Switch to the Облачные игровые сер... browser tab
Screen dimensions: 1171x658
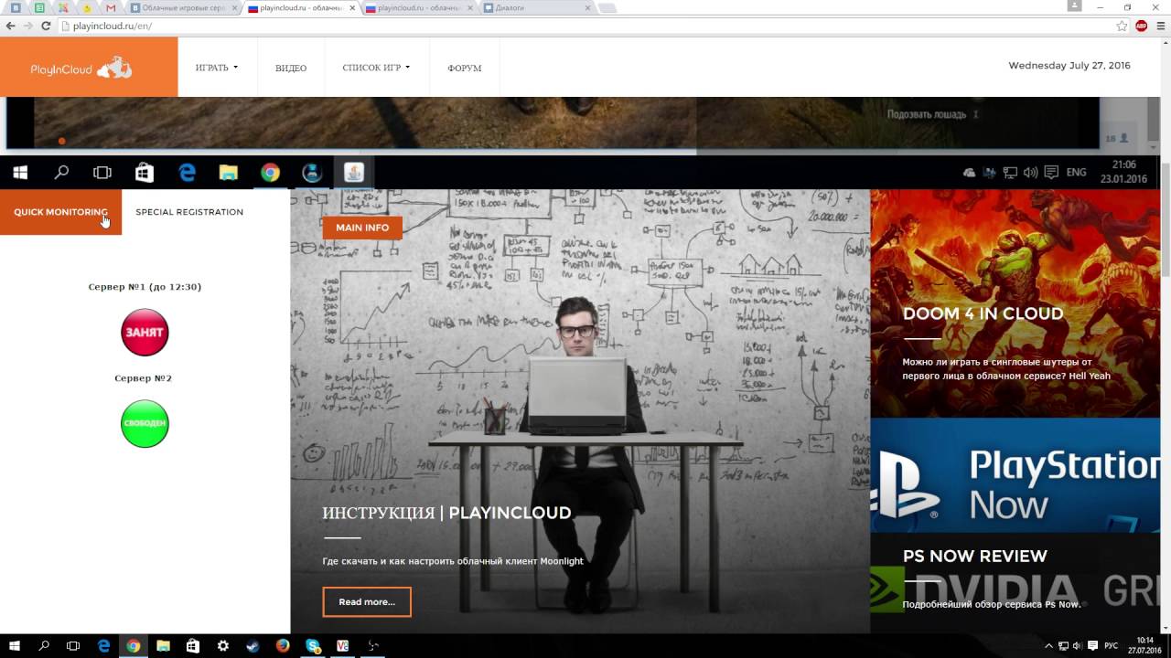pyautogui.click(x=183, y=7)
